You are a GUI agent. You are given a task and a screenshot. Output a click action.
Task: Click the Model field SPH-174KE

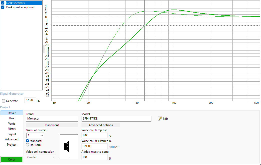click(x=116, y=119)
